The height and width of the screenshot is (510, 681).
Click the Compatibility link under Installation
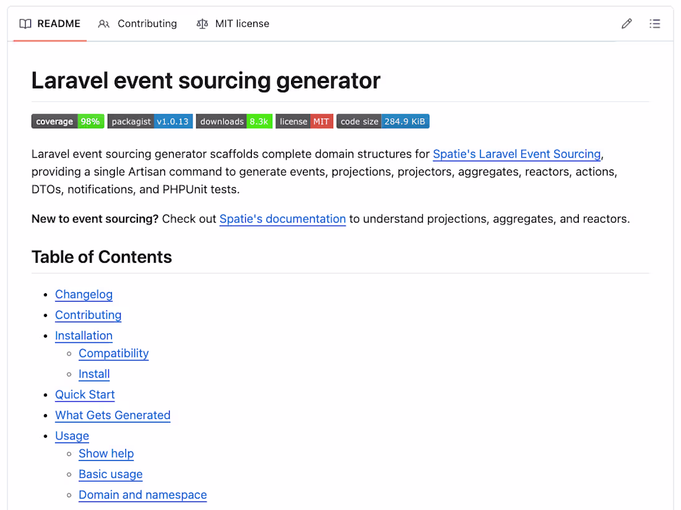coord(113,353)
